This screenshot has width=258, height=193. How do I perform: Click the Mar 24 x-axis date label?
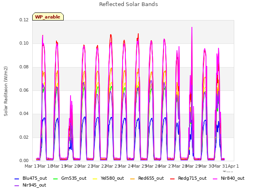click(x=126, y=166)
